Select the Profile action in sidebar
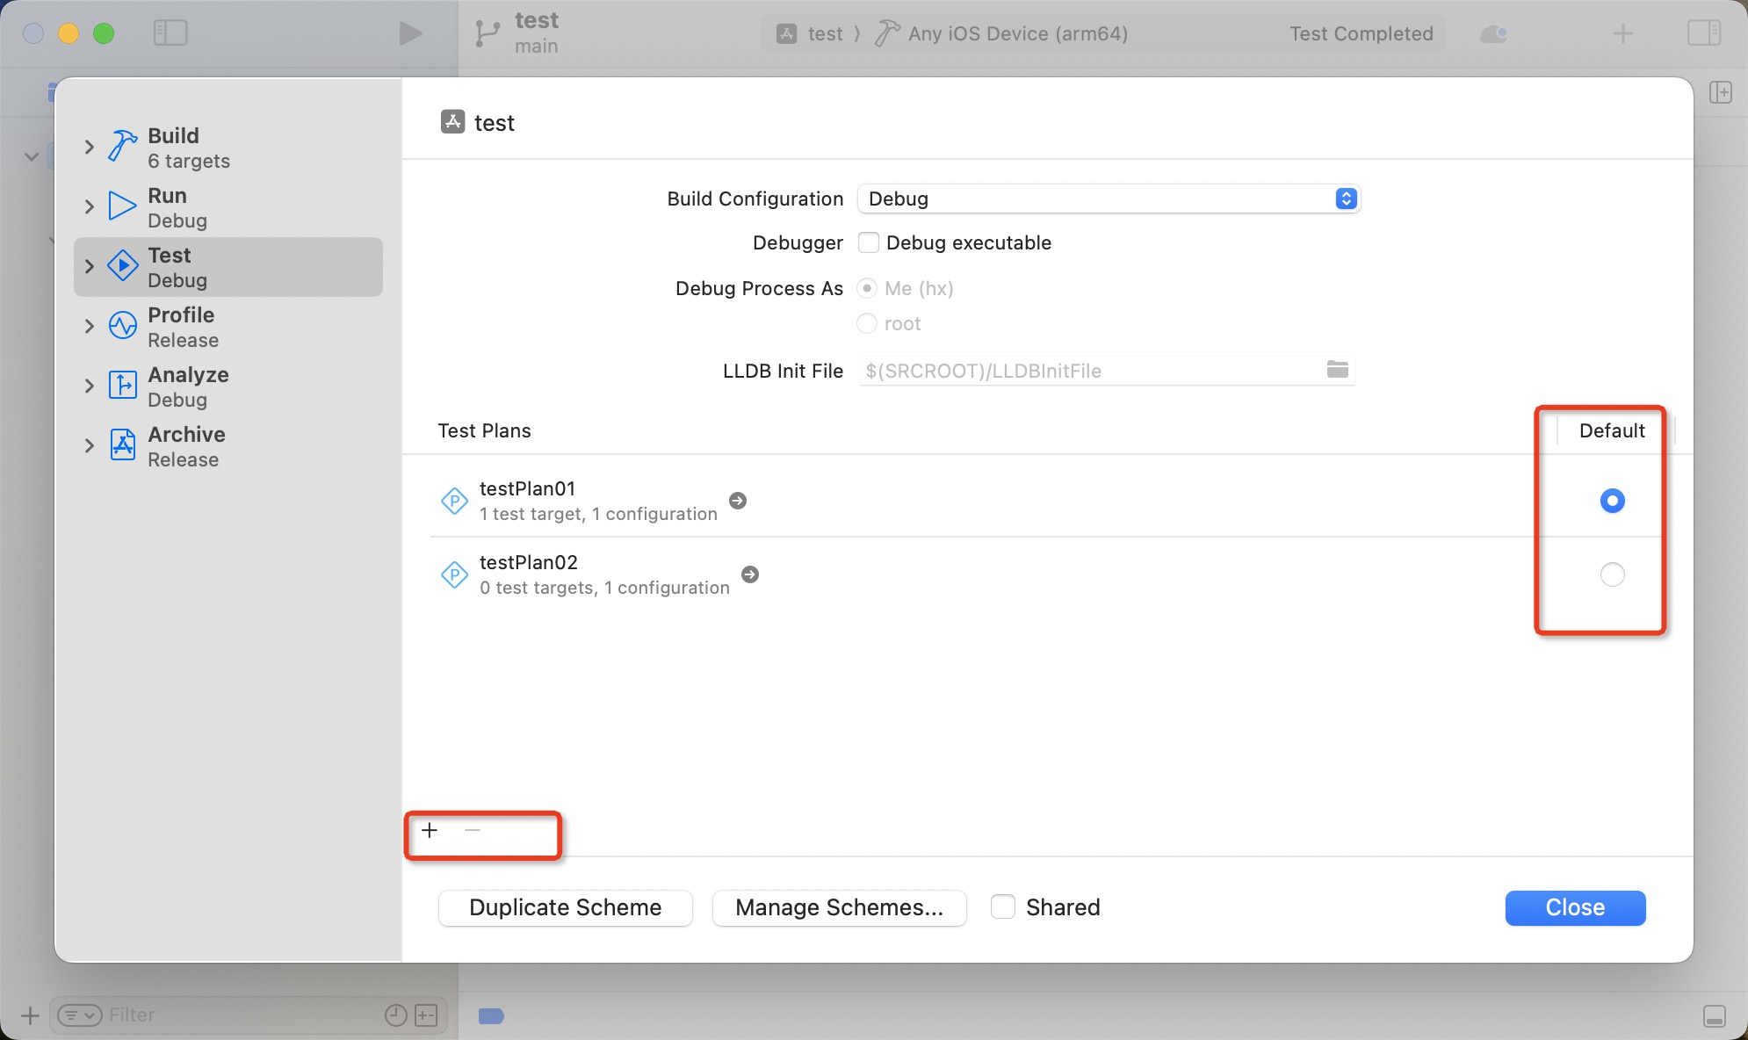This screenshot has width=1748, height=1040. [228, 327]
